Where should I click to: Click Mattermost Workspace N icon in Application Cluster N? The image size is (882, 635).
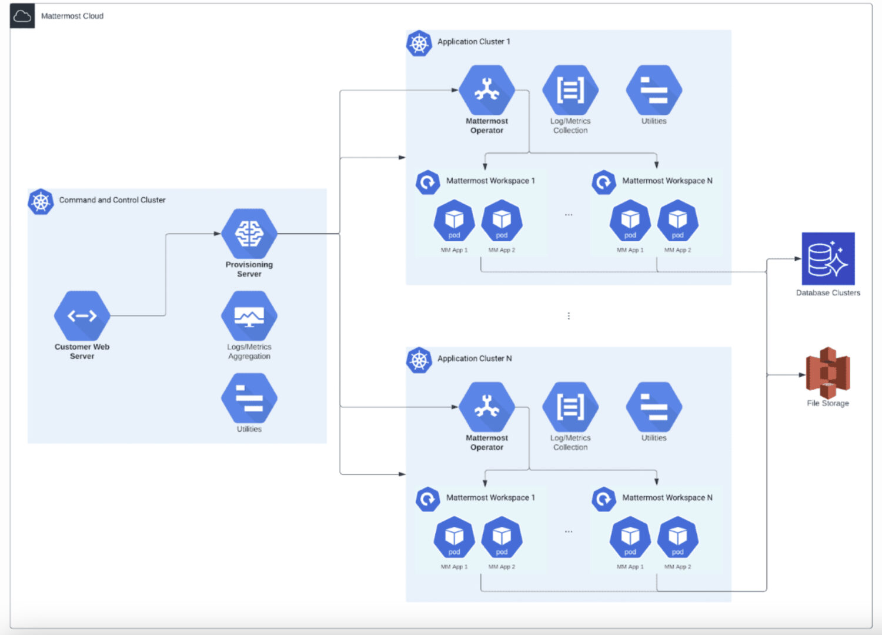pyautogui.click(x=604, y=499)
